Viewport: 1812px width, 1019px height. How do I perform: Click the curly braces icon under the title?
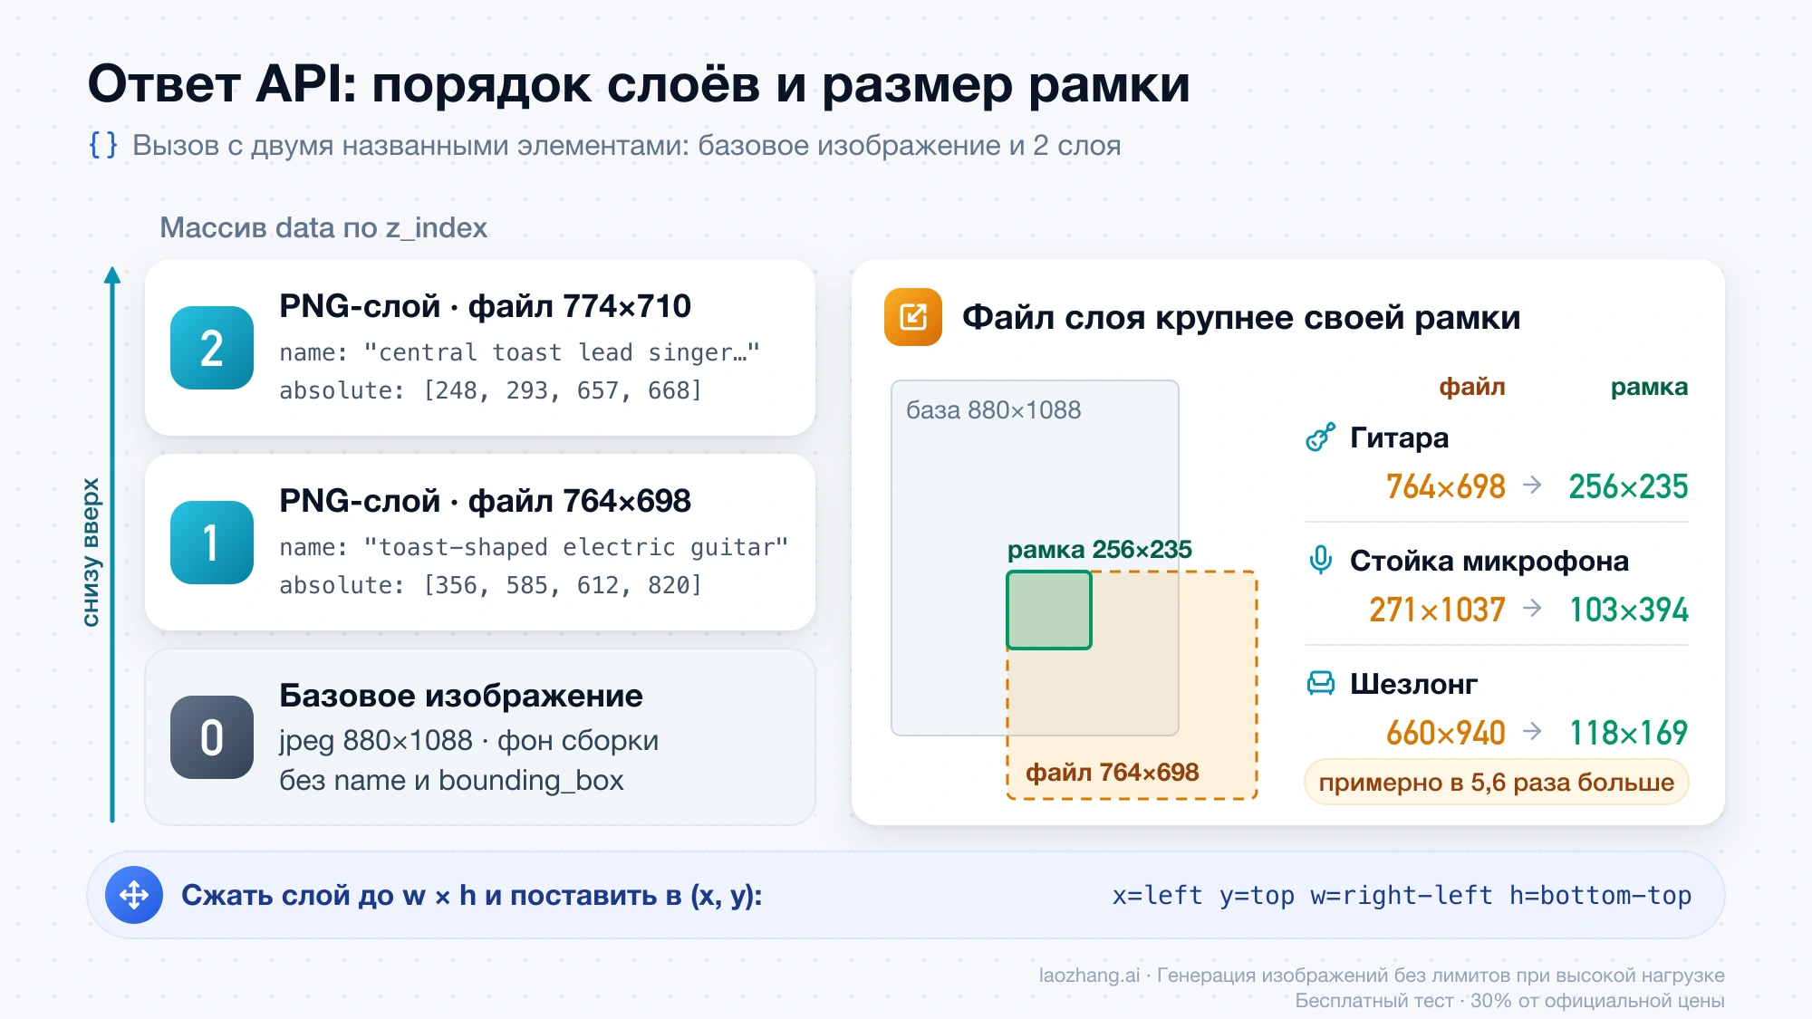(x=103, y=145)
